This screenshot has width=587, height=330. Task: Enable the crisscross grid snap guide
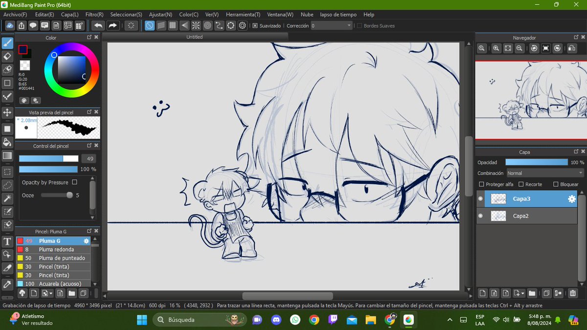[173, 25]
